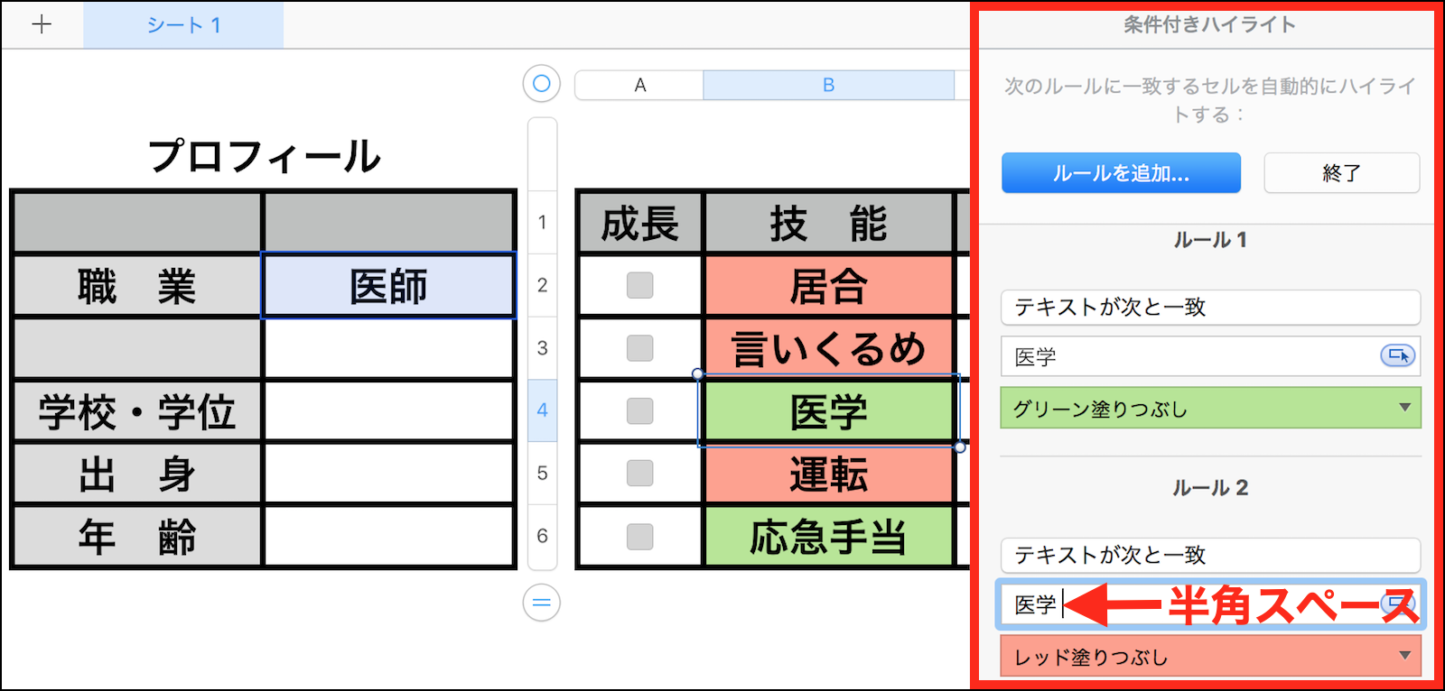
Task: Click the add-row handle below row numbers
Action: point(541,603)
